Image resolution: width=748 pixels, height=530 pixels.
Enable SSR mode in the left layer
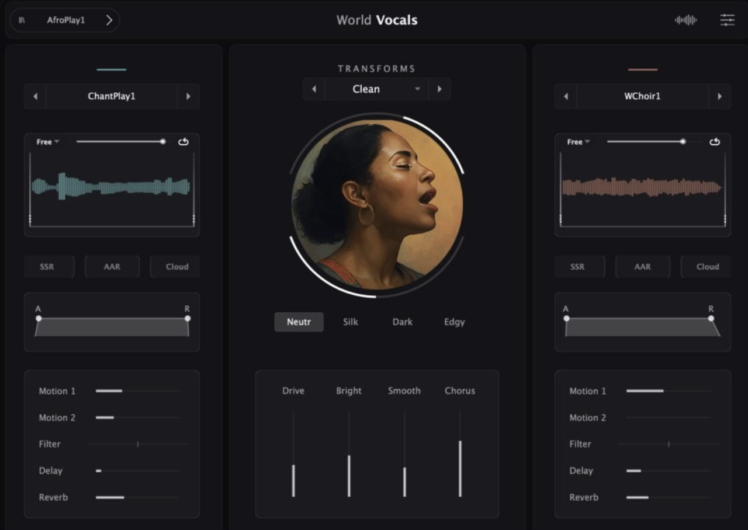click(x=49, y=267)
